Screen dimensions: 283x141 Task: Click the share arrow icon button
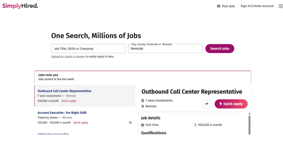[x=207, y=104]
